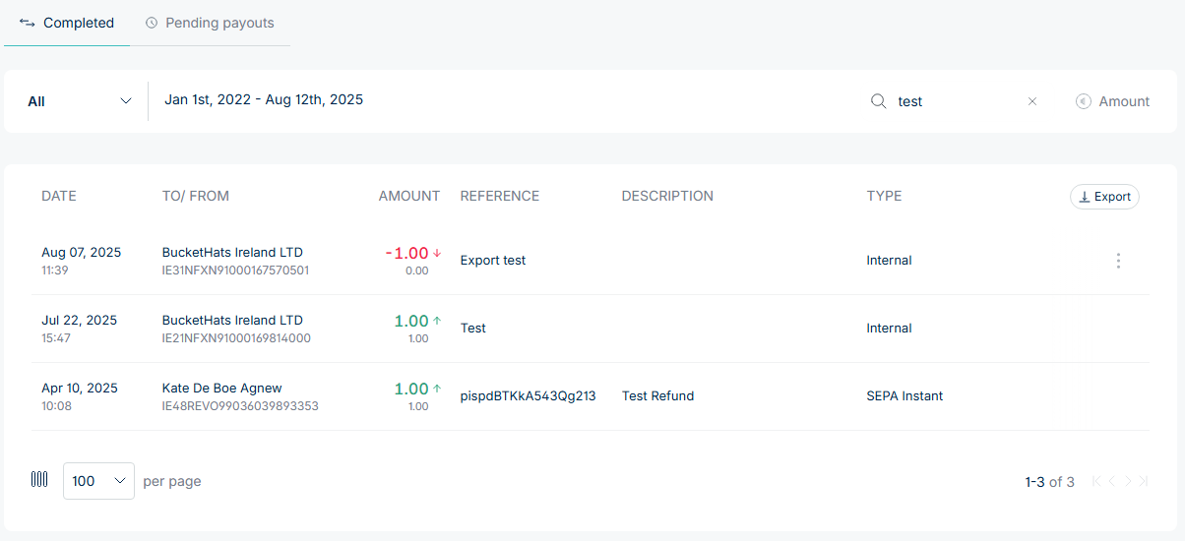
Task: Open the three-dot menu for Export test row
Action: click(x=1118, y=261)
